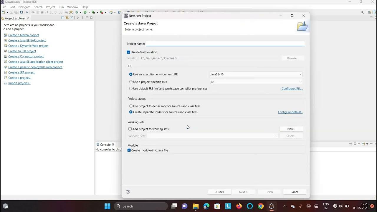Select the Project Explorer tab

(15, 18)
